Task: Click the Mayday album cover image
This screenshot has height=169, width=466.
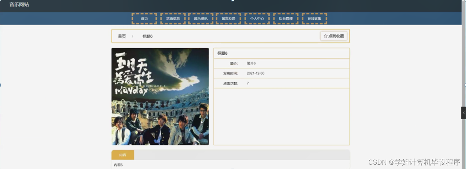Action: coord(160,97)
